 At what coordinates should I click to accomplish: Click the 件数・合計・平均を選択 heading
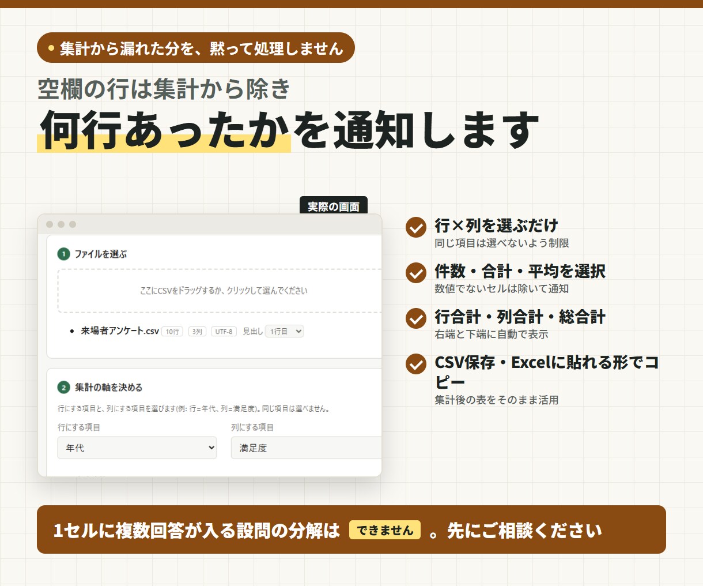click(520, 271)
